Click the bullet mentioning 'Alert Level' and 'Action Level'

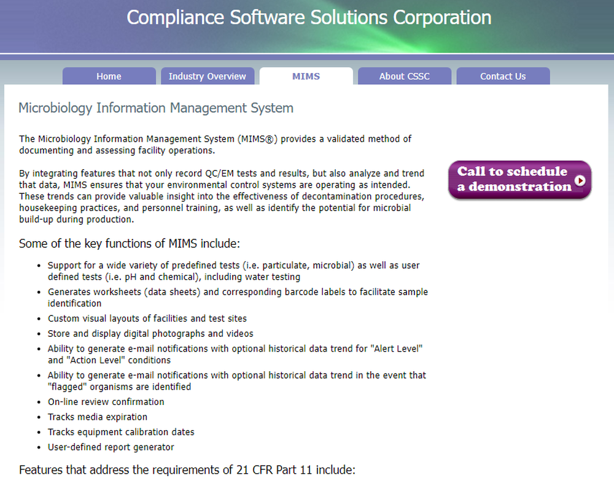point(235,354)
